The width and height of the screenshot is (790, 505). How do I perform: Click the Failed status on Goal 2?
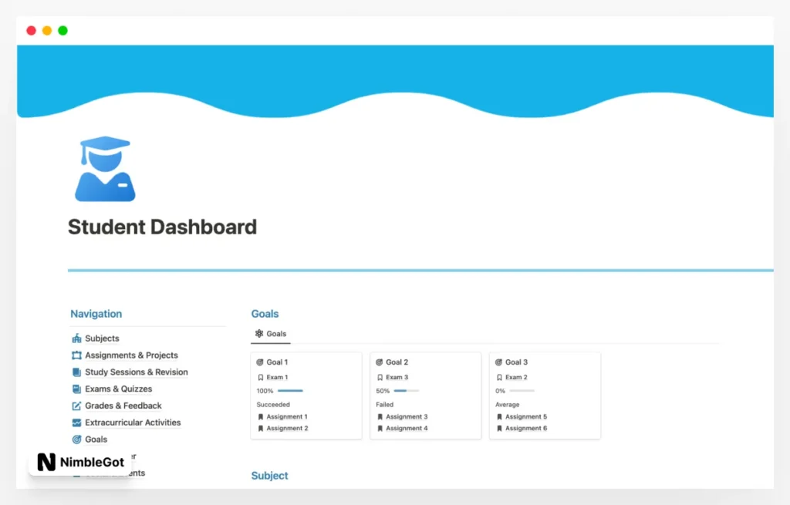click(384, 404)
